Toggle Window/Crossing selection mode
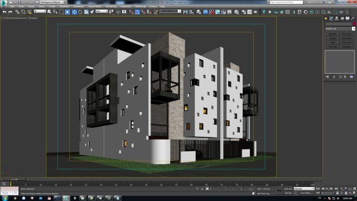Image resolution: width=357 pixels, height=201 pixels. pos(67,12)
